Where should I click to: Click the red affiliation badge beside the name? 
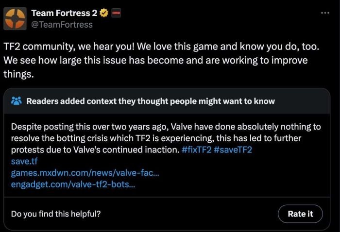[116, 13]
